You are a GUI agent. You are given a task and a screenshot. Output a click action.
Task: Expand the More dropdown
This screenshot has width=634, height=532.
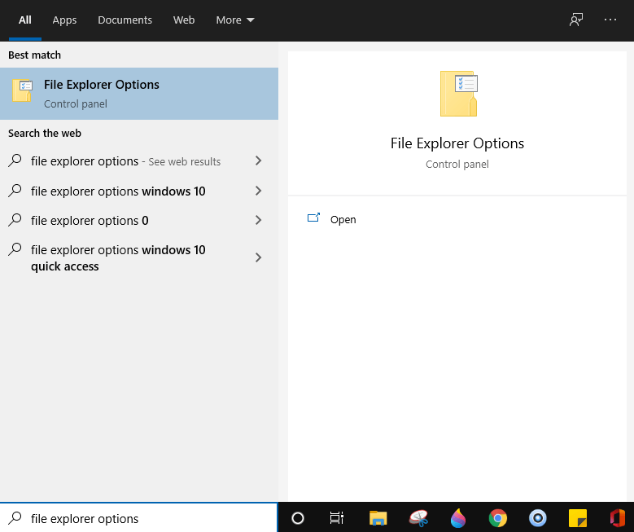[x=235, y=20]
